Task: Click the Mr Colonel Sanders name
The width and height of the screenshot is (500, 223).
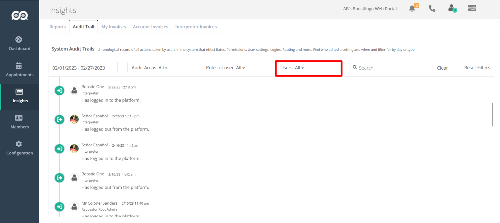Action: [99, 203]
